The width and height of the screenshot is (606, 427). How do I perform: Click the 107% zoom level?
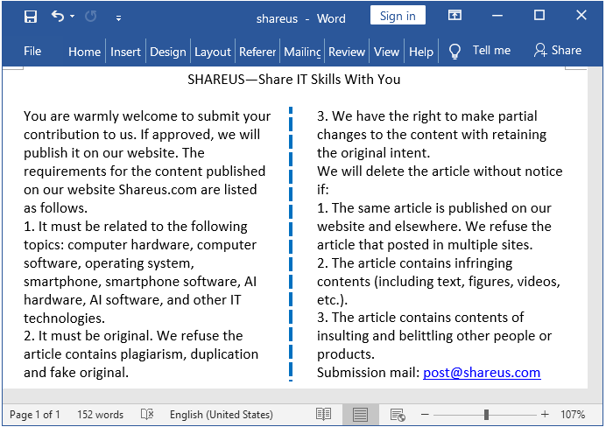(573, 415)
